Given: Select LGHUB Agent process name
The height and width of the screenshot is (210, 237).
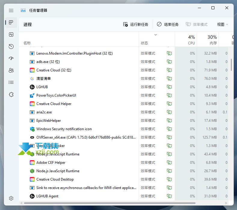Looking at the screenshot, I should (x=47, y=196).
